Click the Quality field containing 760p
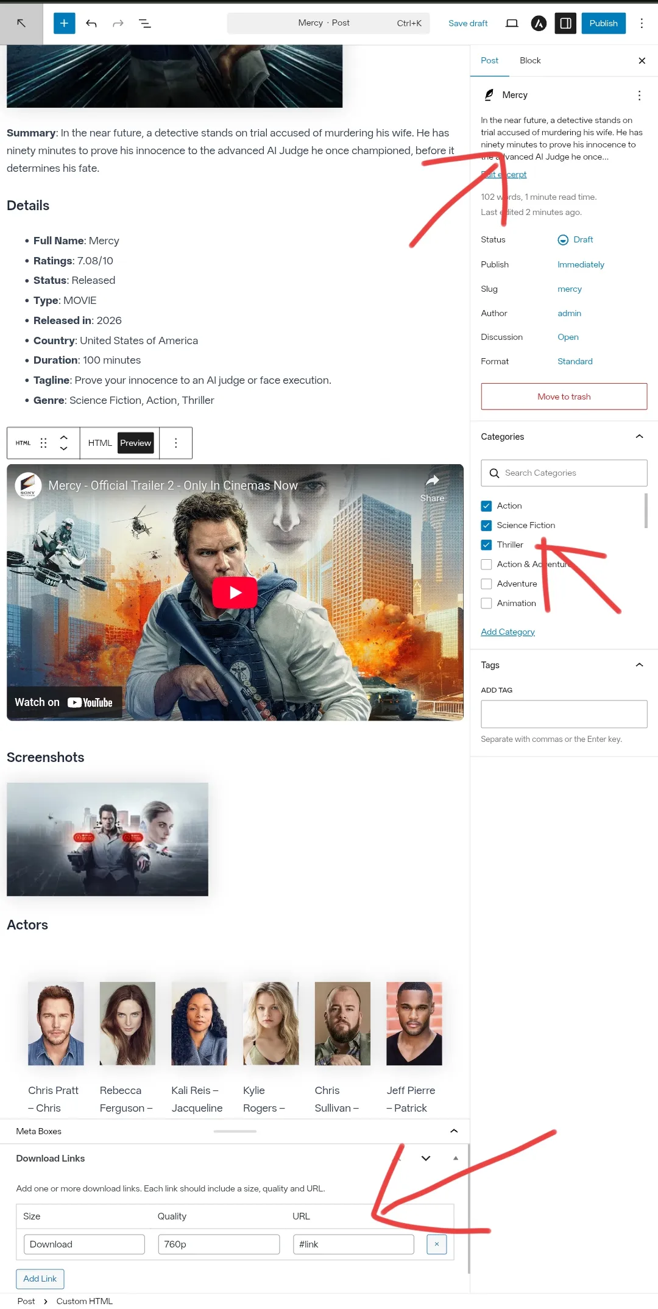The width and height of the screenshot is (658, 1309). (x=219, y=1244)
